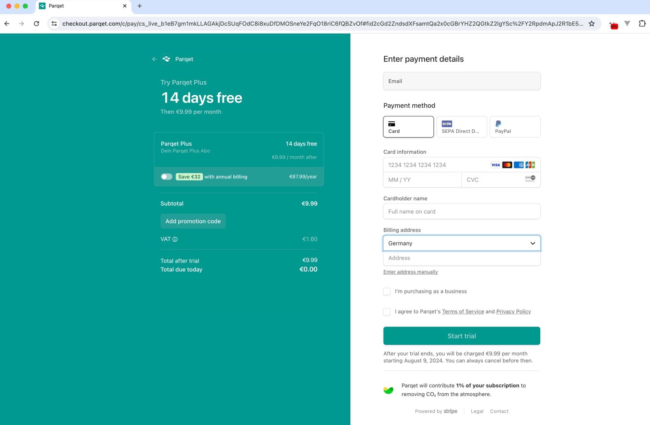Click the Dein Parqet Plus Abo text
The width and height of the screenshot is (650, 425).
coord(185,151)
